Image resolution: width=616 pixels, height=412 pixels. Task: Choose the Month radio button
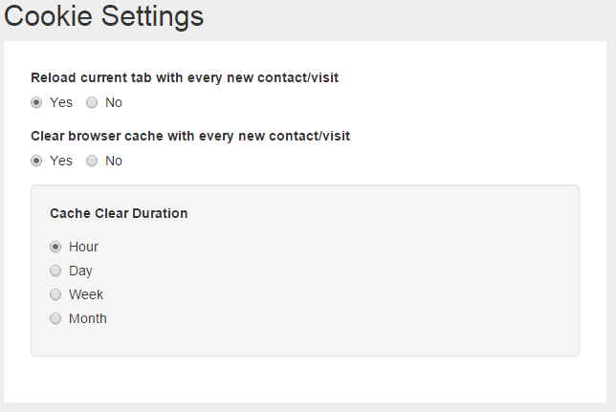[x=55, y=318]
